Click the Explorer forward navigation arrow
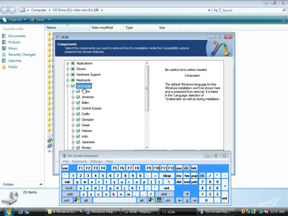The height and width of the screenshot is (216, 288). (12, 10)
